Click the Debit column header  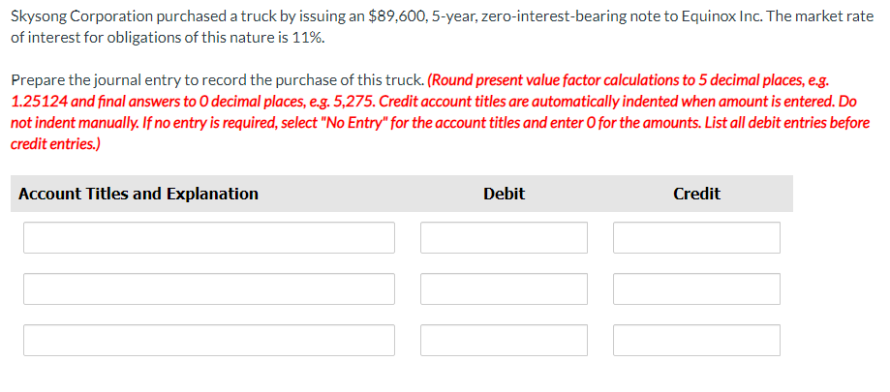click(x=504, y=194)
